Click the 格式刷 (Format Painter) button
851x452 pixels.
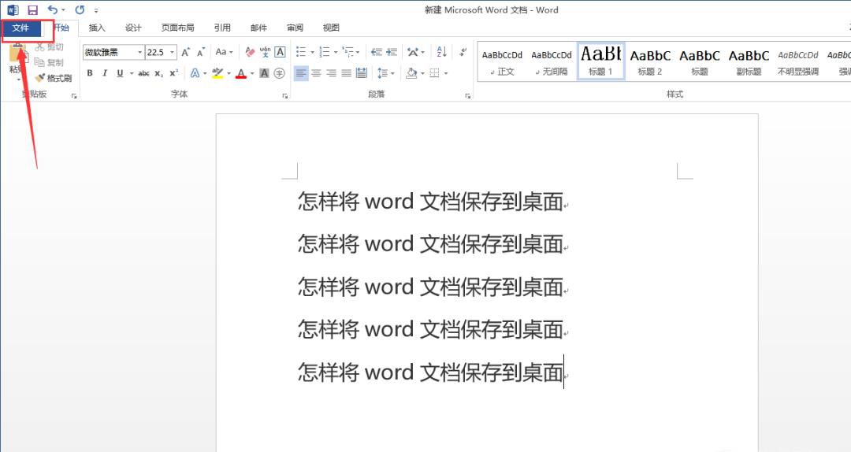[x=54, y=78]
